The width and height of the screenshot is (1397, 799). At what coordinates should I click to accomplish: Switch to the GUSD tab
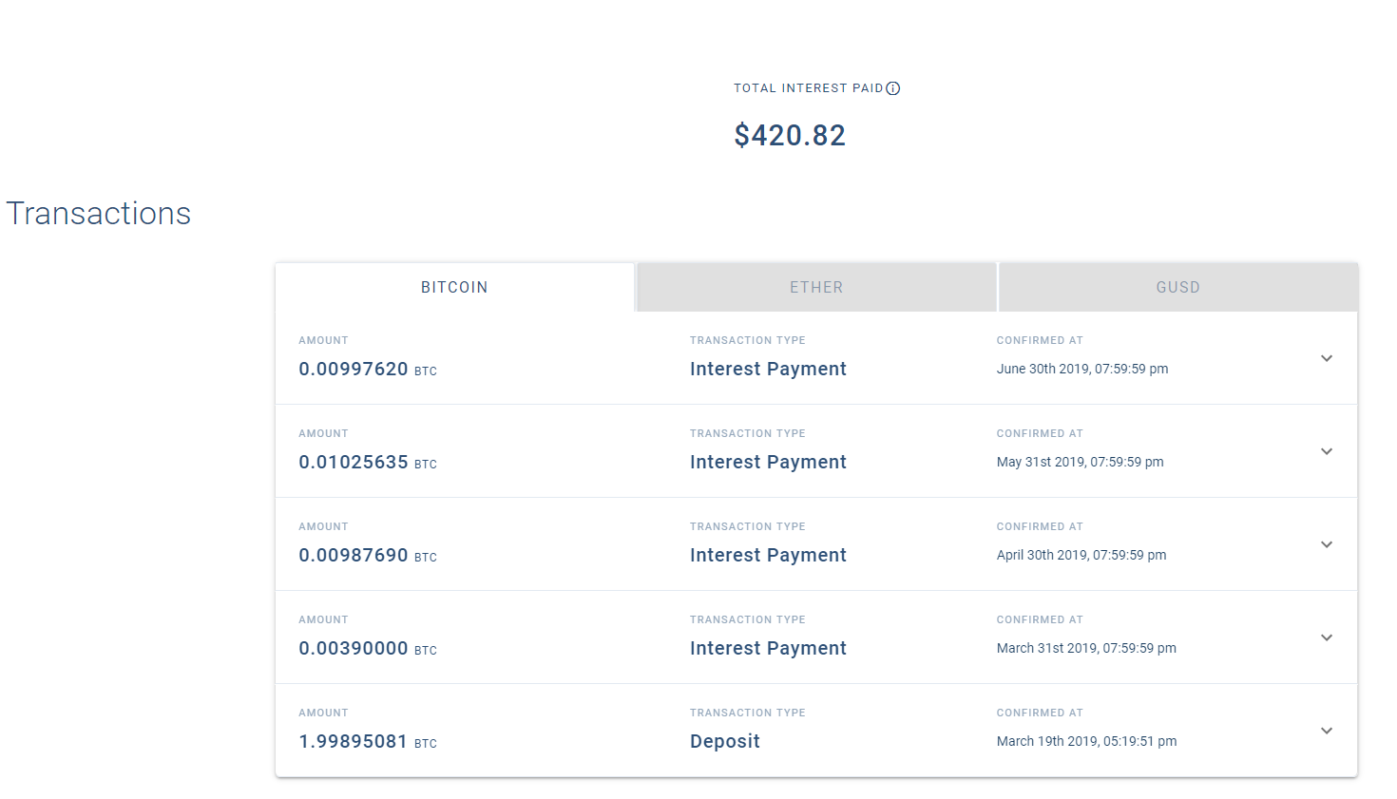coord(1178,287)
